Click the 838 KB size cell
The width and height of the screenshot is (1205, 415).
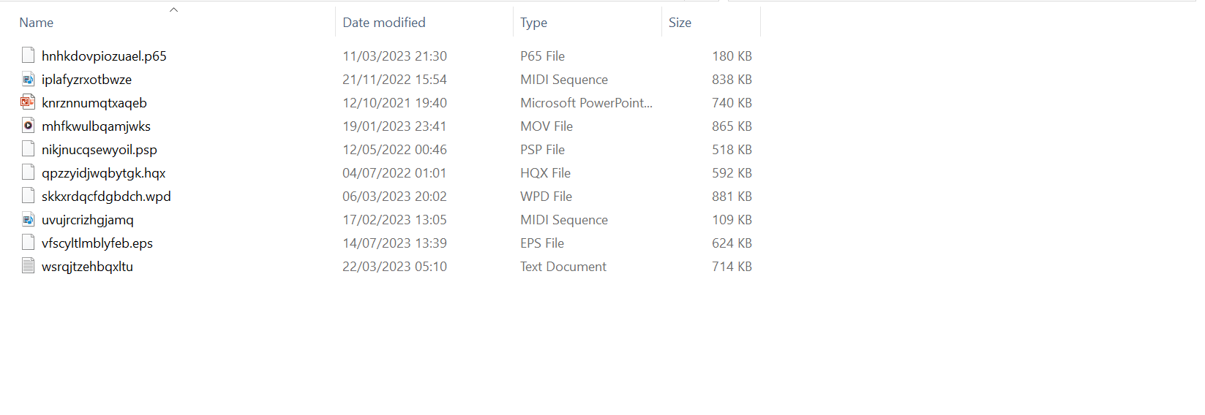point(732,80)
